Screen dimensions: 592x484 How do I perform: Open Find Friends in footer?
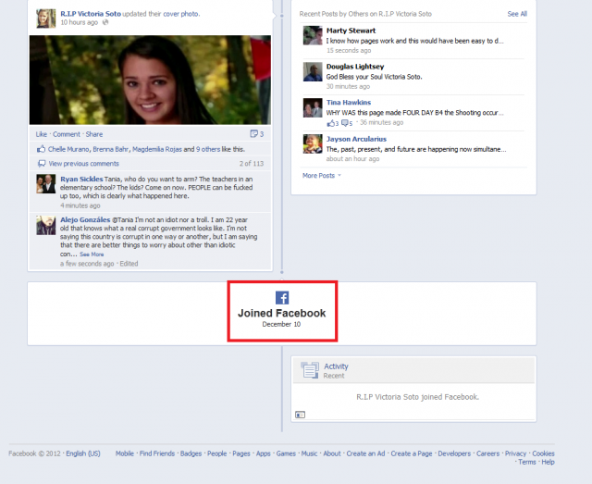157,453
